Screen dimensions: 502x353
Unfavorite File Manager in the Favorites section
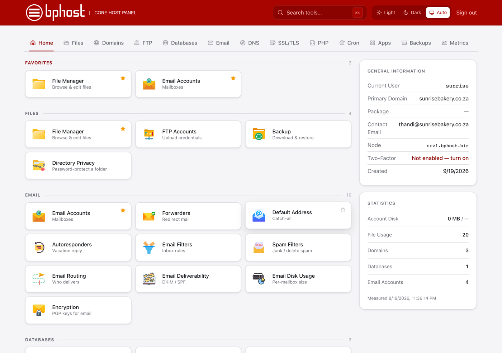(x=123, y=78)
